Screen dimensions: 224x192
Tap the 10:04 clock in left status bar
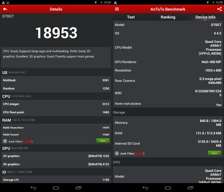107,2
